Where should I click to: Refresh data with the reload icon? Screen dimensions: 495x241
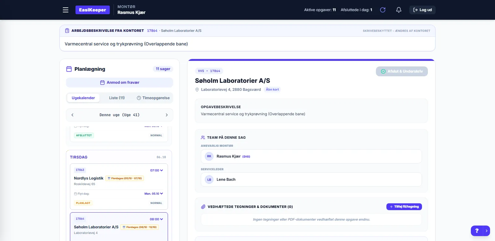383,10
